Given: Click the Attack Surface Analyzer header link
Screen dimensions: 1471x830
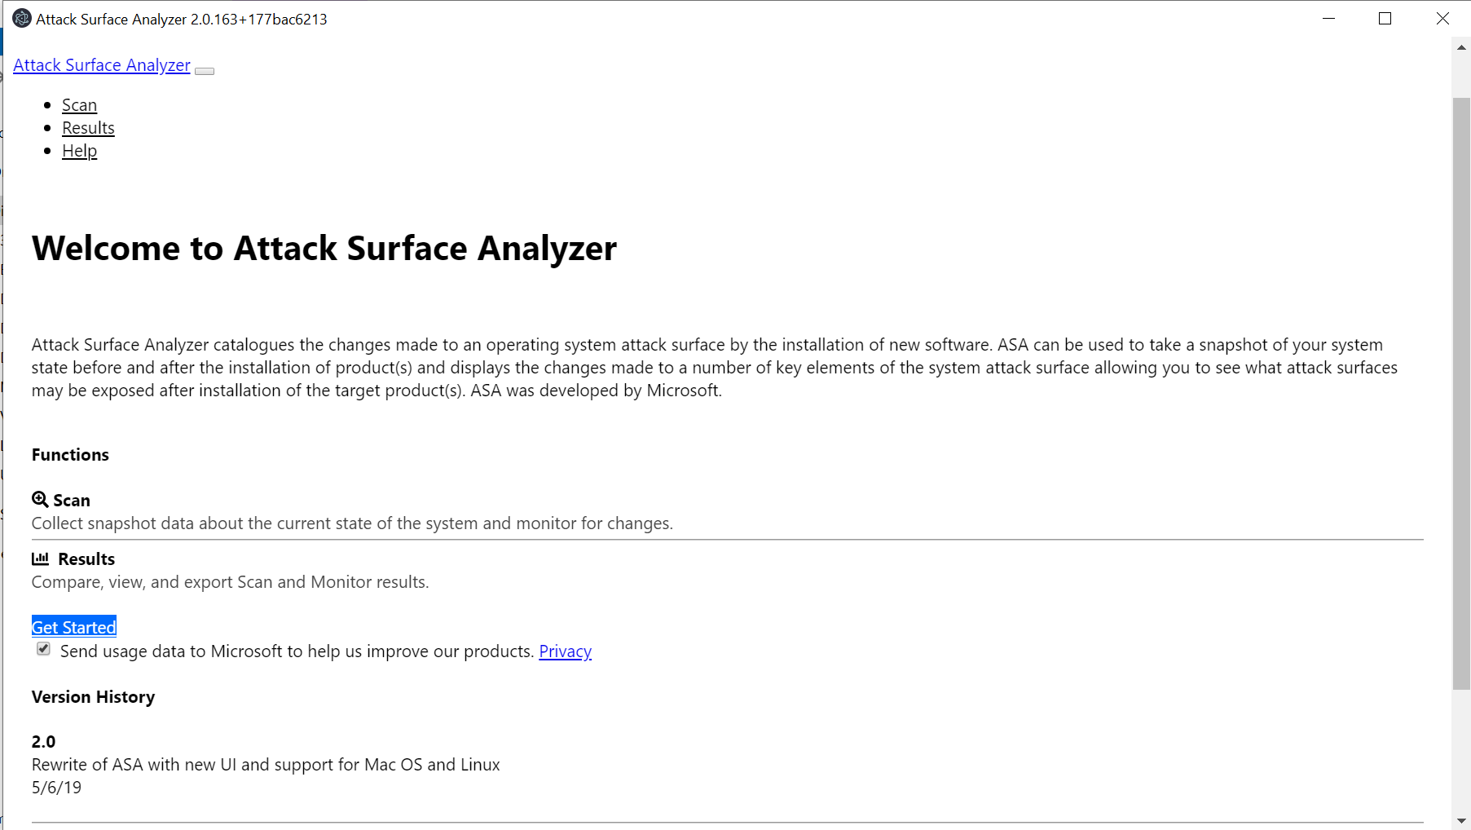Looking at the screenshot, I should [101, 65].
